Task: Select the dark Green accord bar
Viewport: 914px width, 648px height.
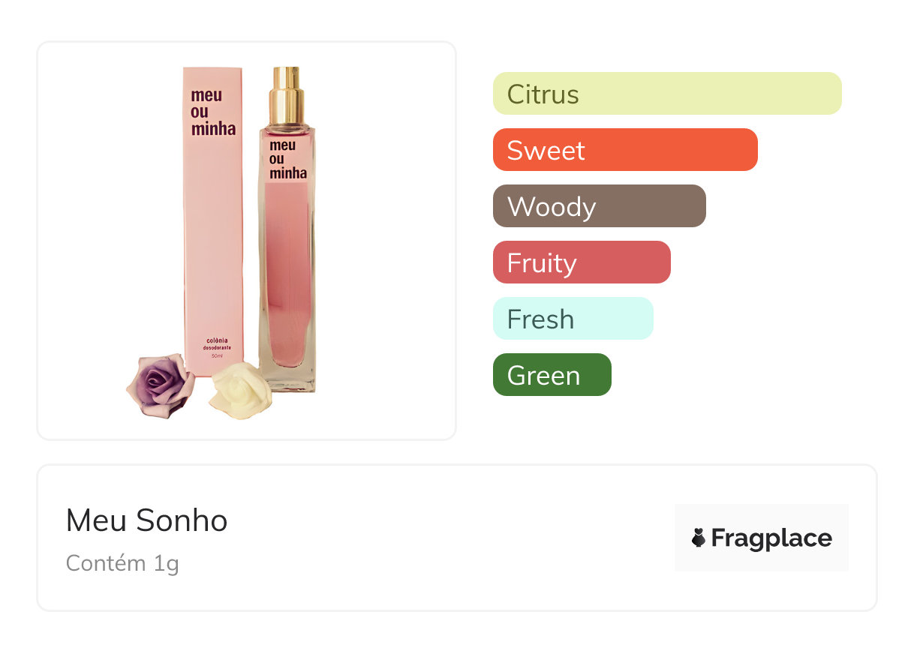Action: (x=552, y=375)
